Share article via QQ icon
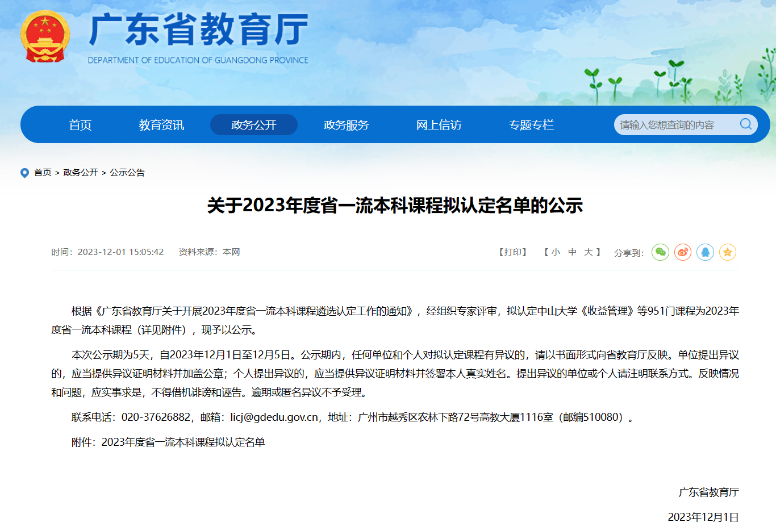The image size is (776, 531). tap(705, 252)
